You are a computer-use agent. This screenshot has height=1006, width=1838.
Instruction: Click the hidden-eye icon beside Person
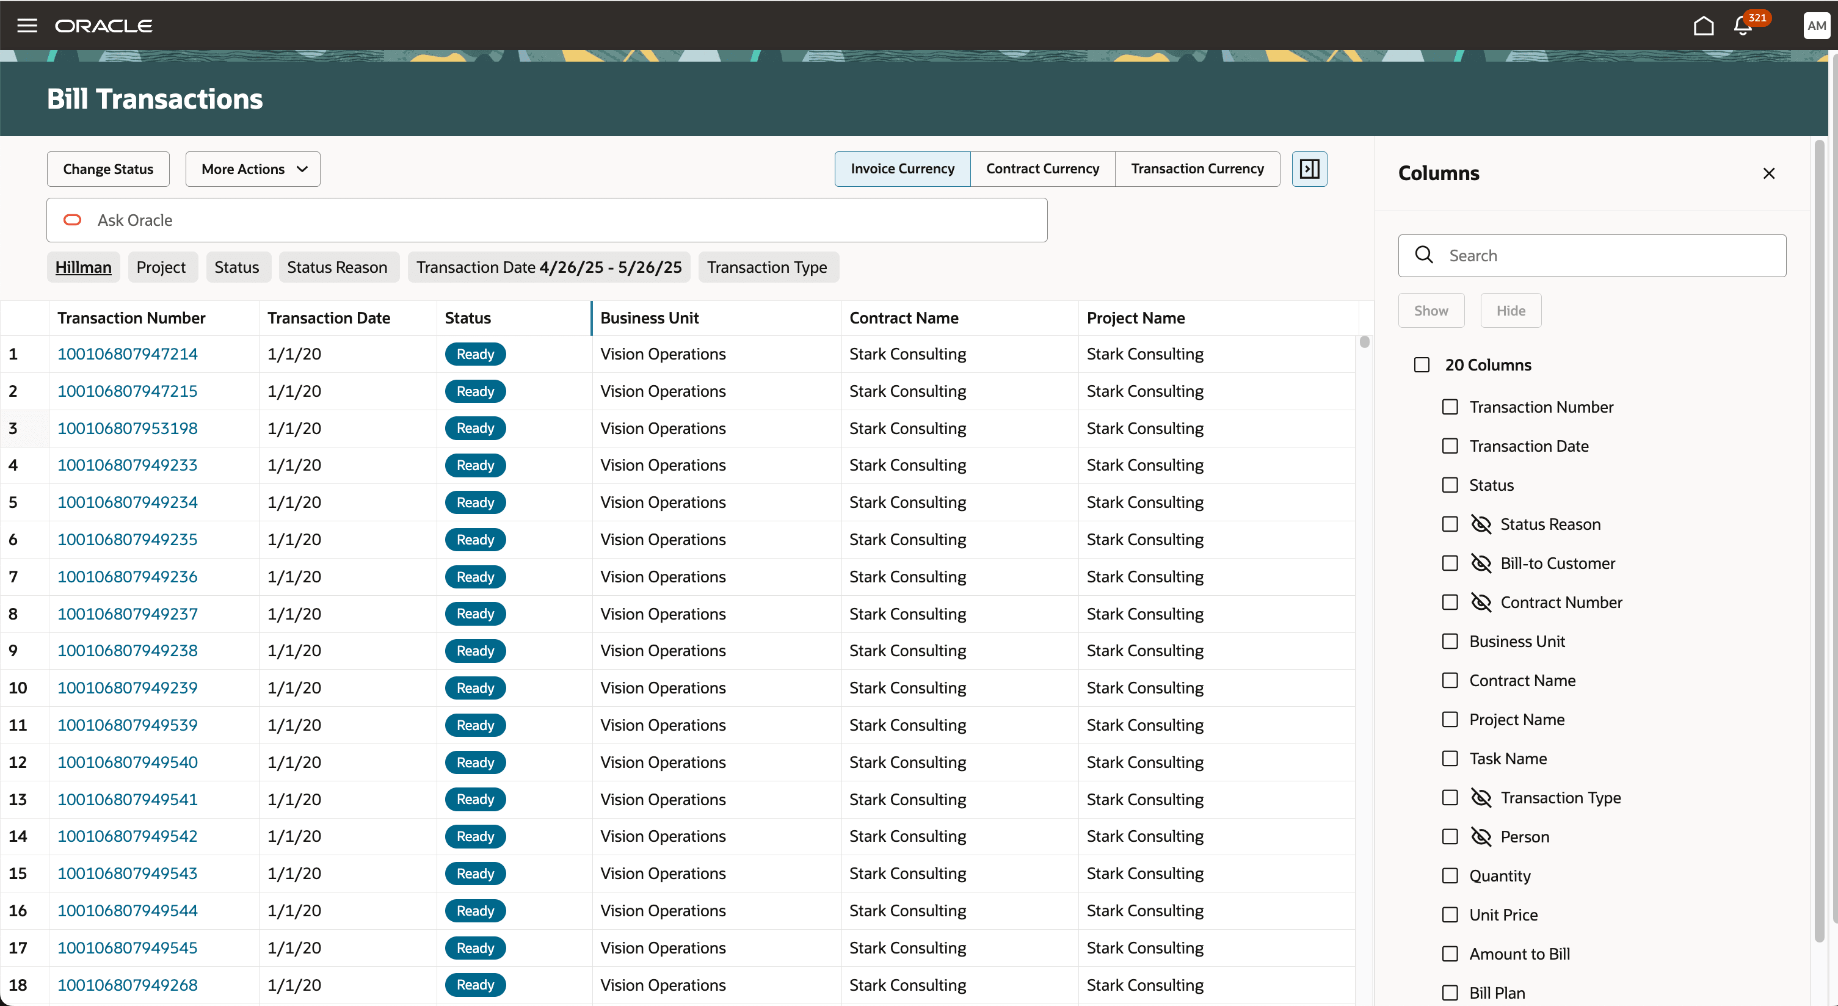pyautogui.click(x=1481, y=837)
